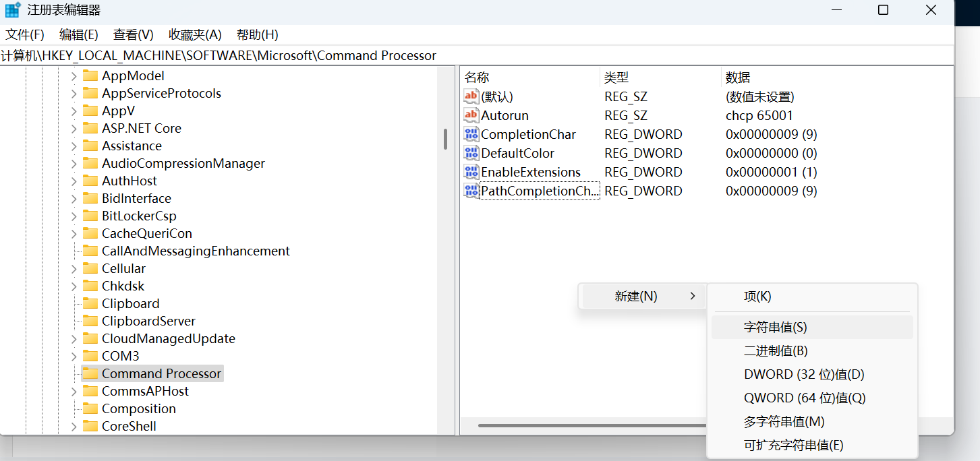Click the DWORD icon of PathCompletionChar

[471, 191]
